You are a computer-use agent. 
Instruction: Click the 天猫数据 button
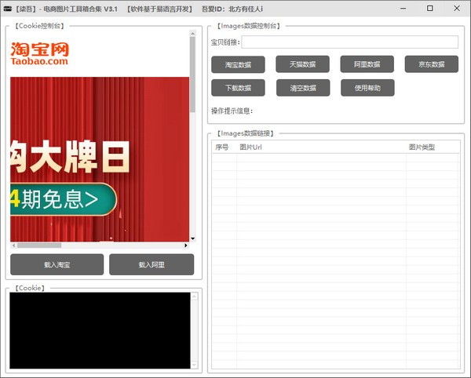click(x=302, y=64)
